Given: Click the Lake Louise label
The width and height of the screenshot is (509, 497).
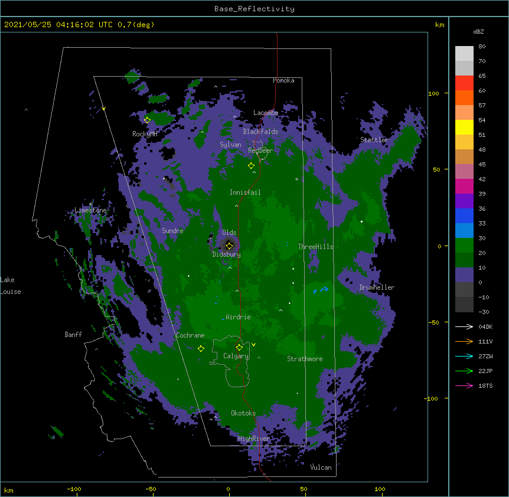Looking at the screenshot, I should point(11,286).
